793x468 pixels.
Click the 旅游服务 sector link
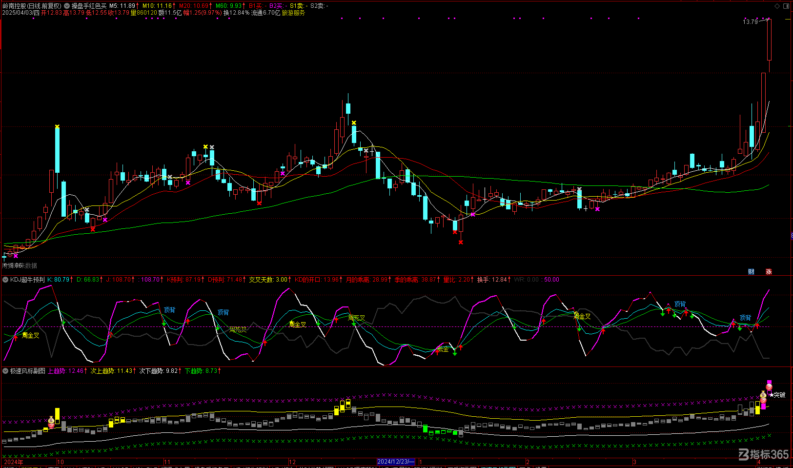(x=293, y=13)
